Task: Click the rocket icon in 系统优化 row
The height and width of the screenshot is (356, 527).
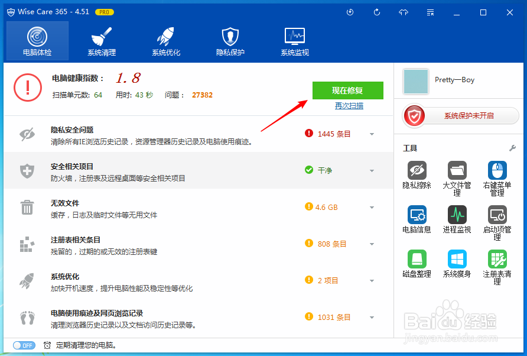Action: tap(27, 281)
